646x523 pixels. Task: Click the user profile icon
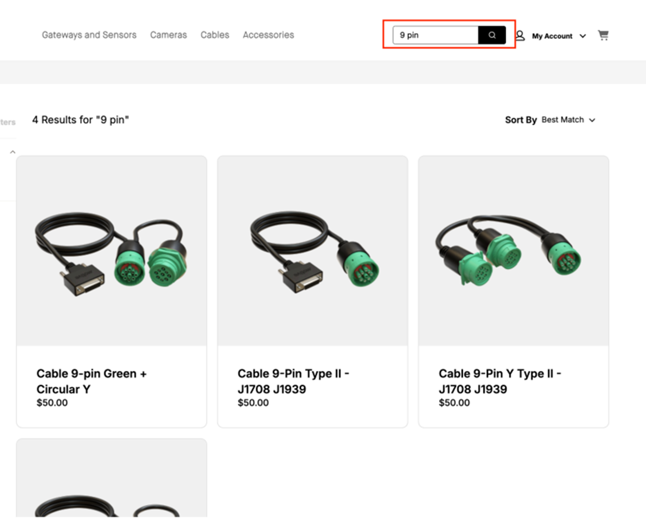[520, 36]
